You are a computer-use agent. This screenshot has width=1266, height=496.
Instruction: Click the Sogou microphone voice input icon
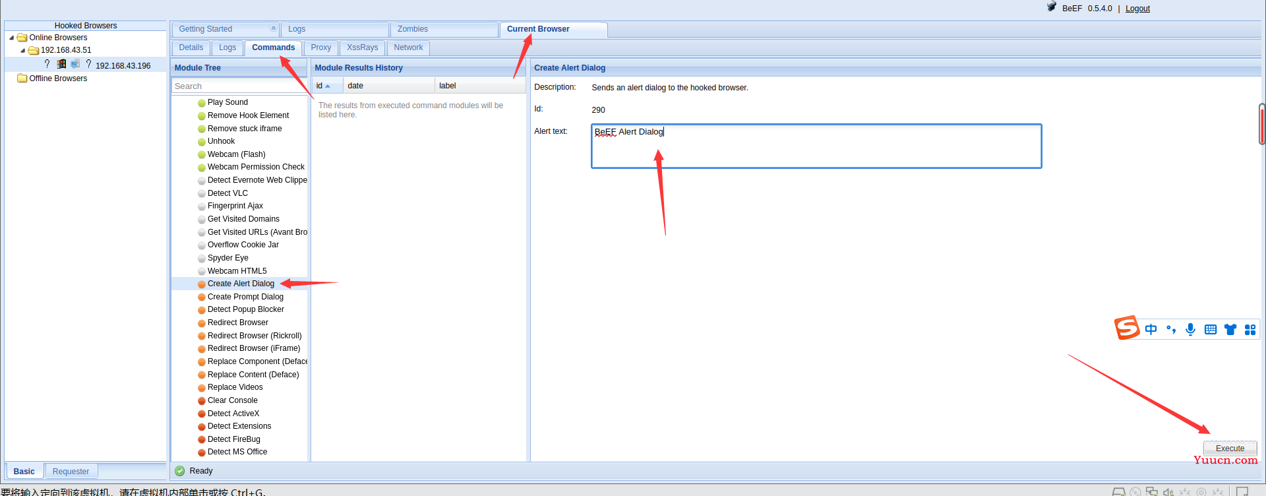[1190, 329]
